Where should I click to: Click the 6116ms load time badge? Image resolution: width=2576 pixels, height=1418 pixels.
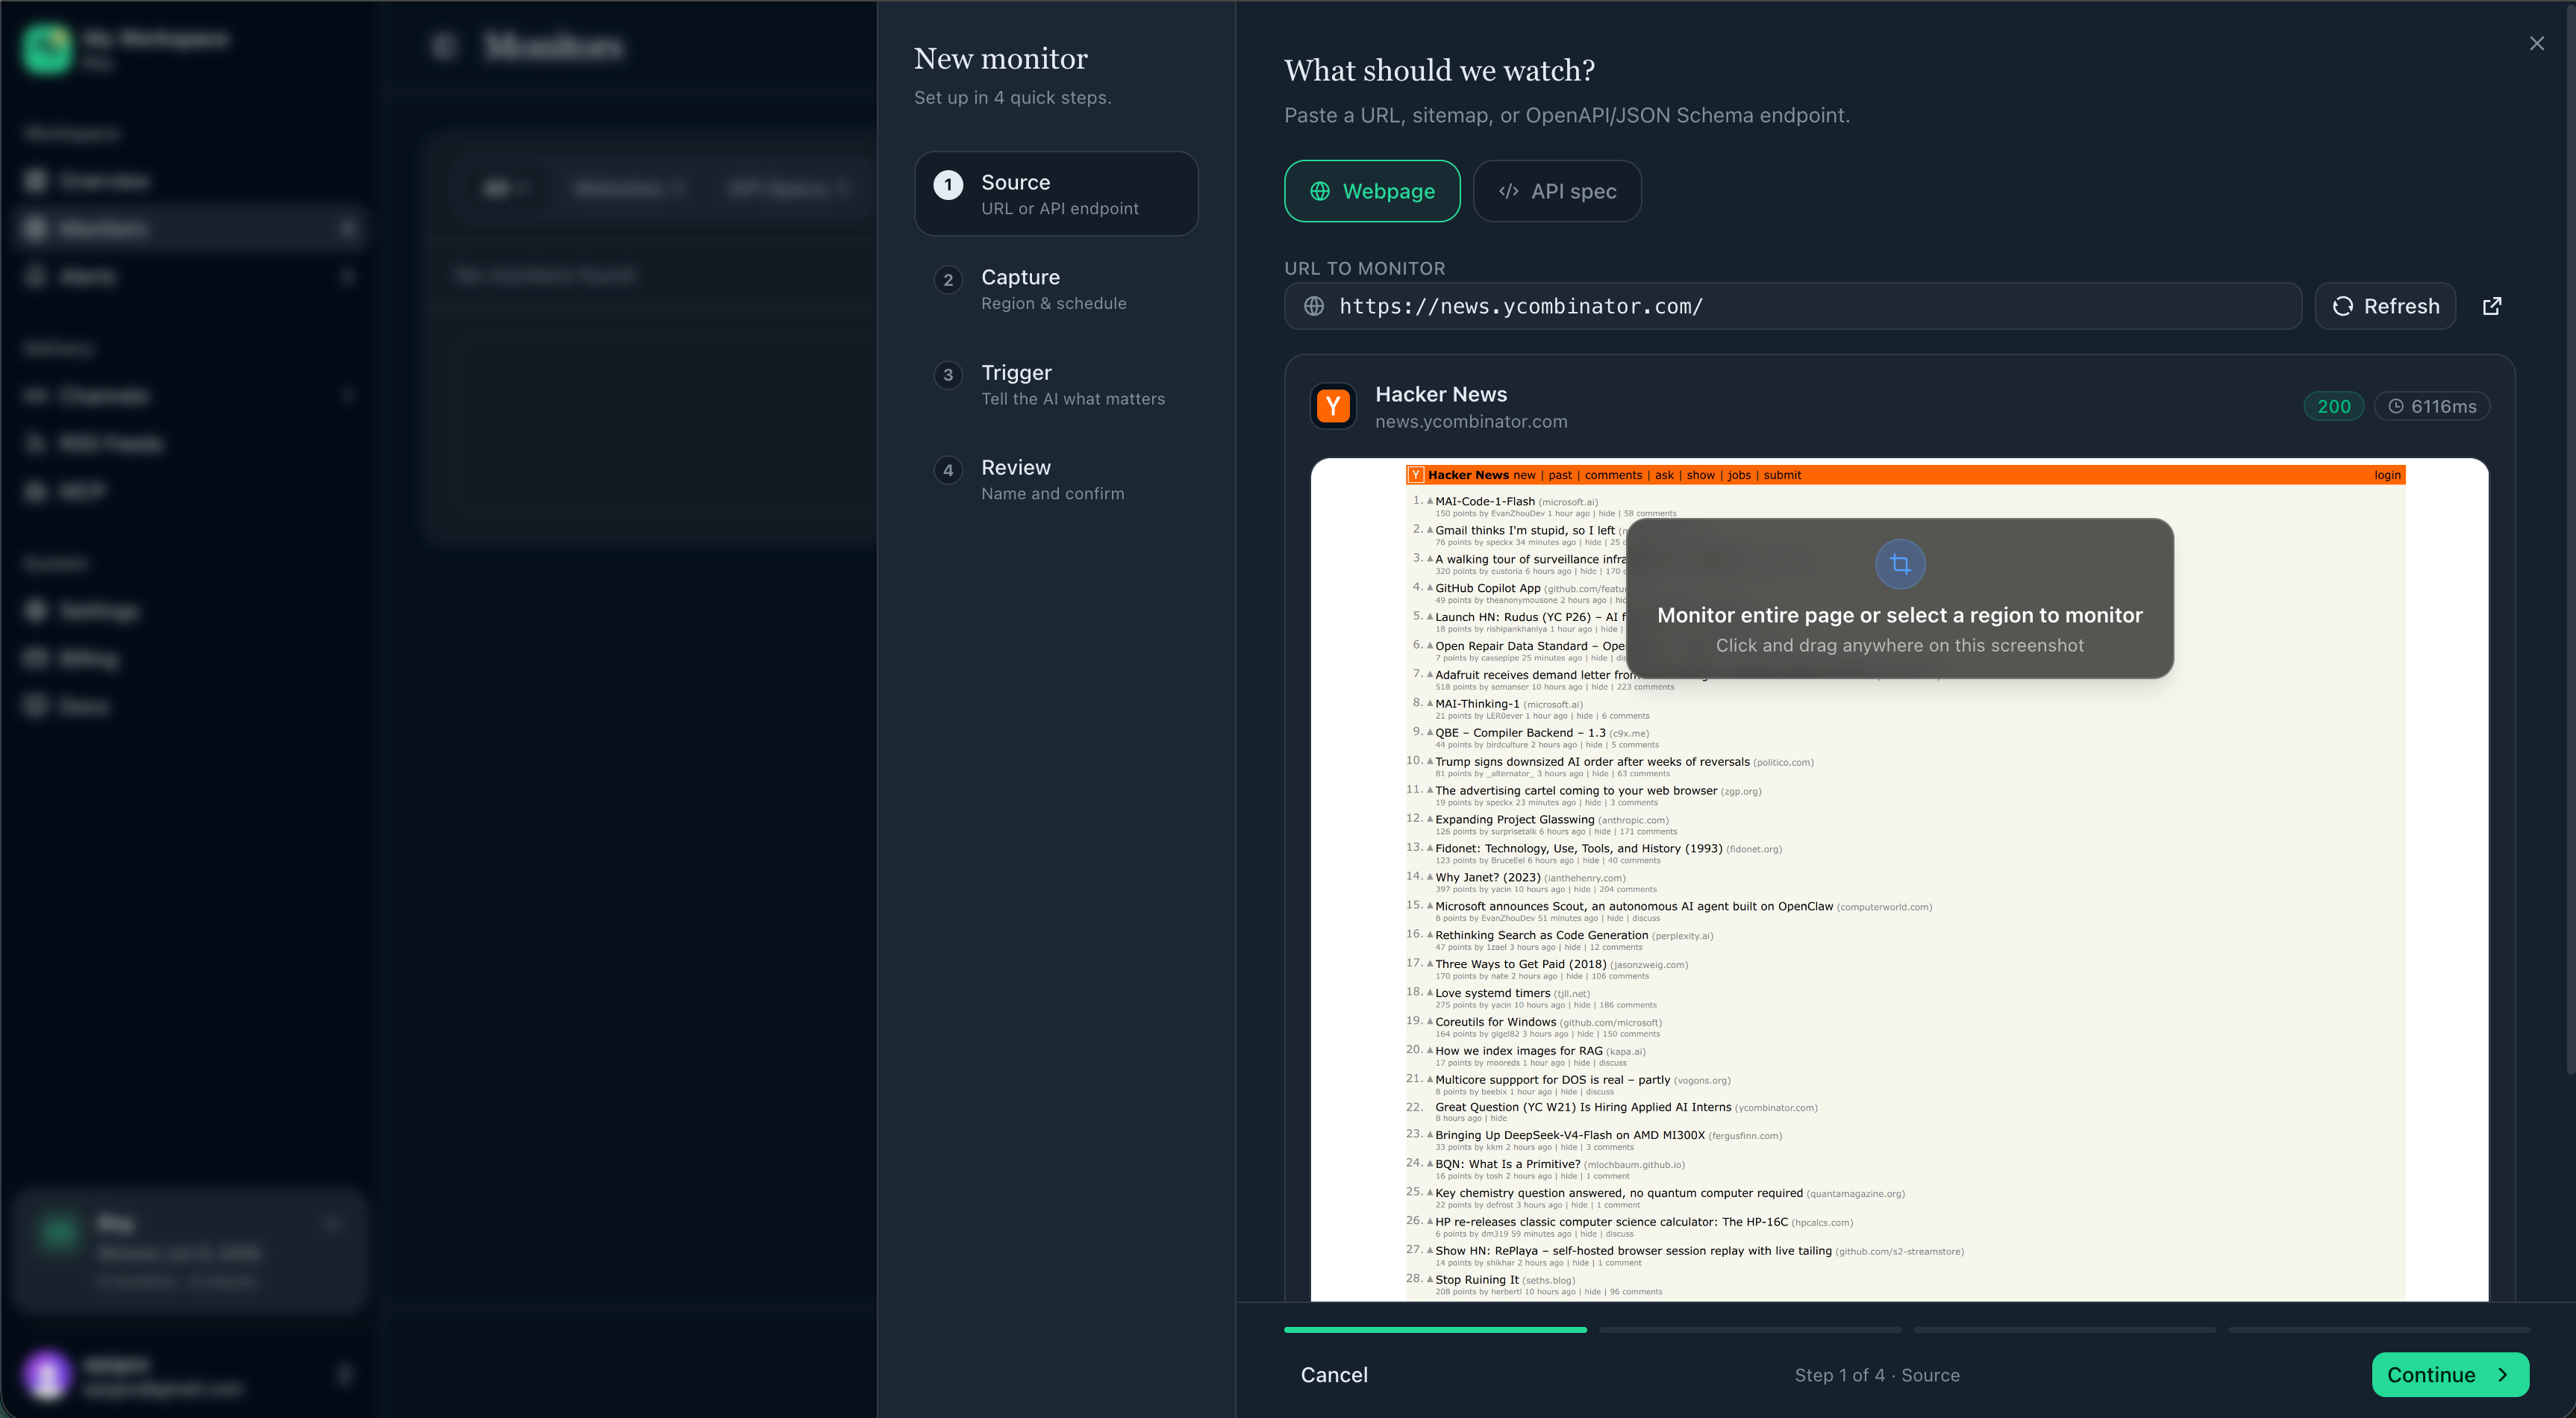[x=2432, y=406]
